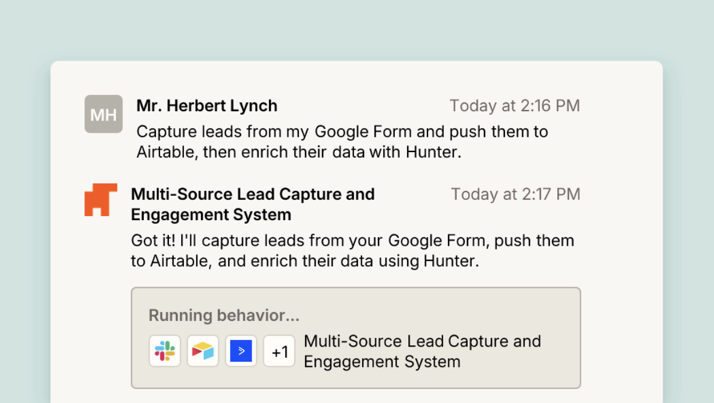This screenshot has width=714, height=403.
Task: Click the Airtable app icon
Action: pyautogui.click(x=203, y=351)
